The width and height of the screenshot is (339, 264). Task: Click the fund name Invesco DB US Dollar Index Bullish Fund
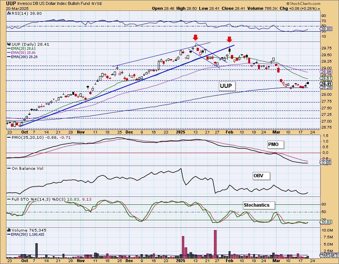click(x=53, y=3)
